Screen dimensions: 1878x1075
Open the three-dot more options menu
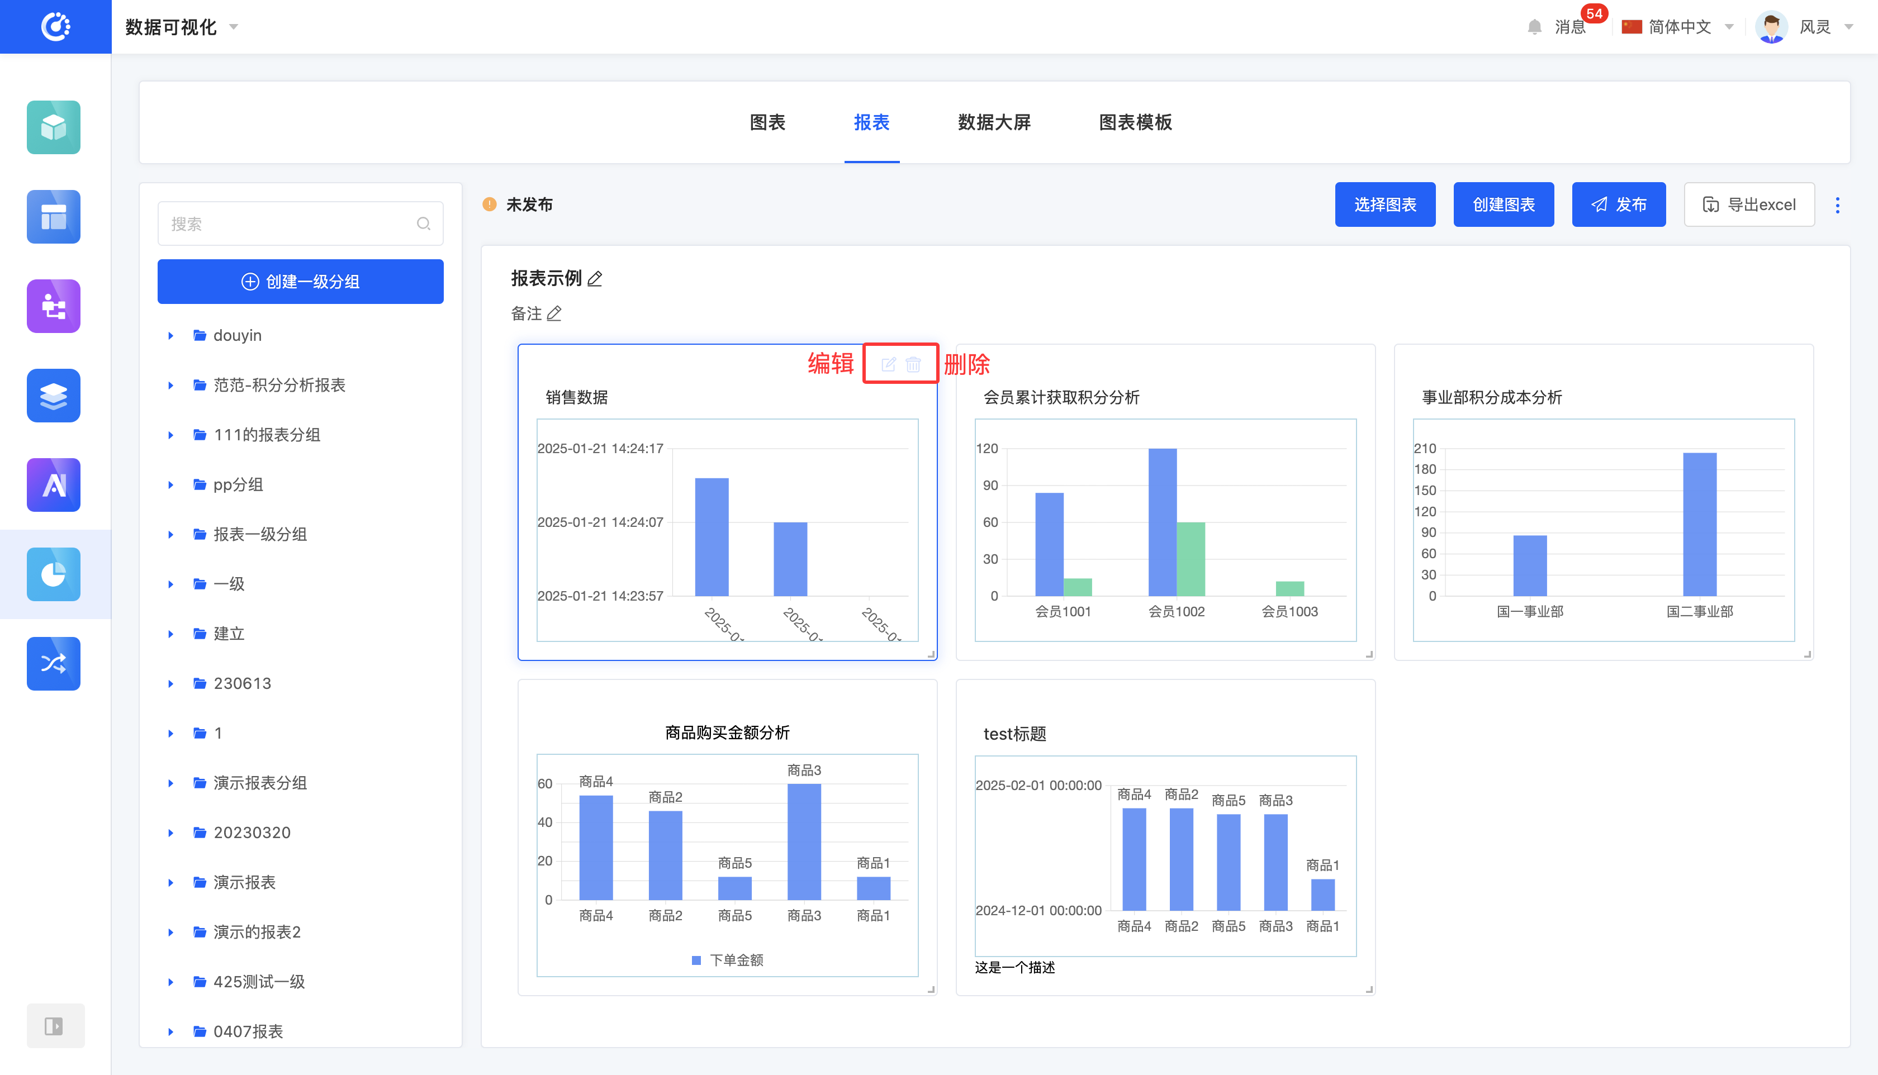coord(1837,205)
